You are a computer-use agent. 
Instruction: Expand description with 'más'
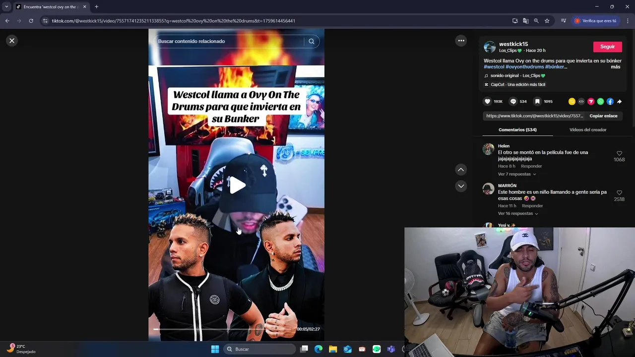pyautogui.click(x=616, y=67)
